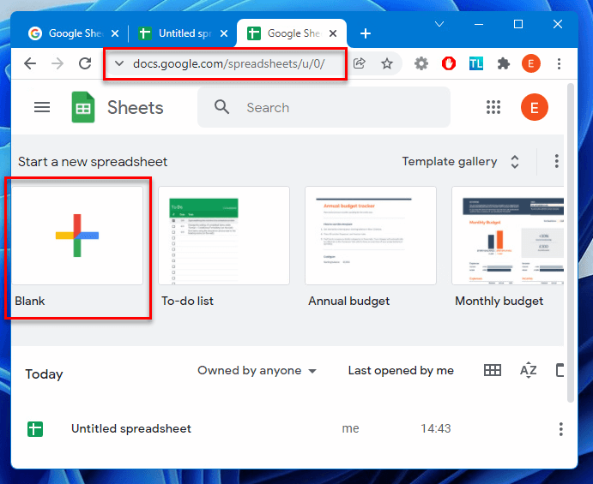Close the first Google Sheets tab
The height and width of the screenshot is (484, 593).
tap(115, 33)
